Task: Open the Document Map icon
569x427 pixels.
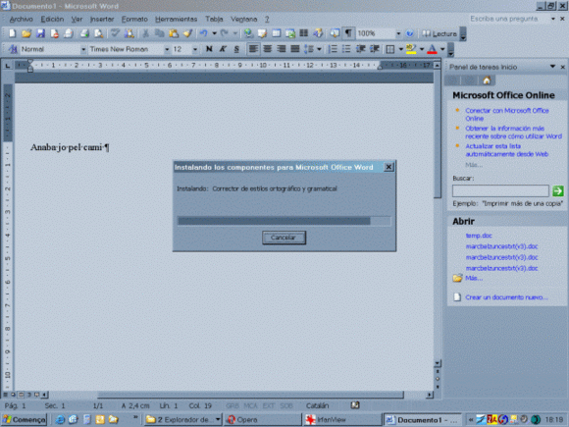Action: click(335, 33)
